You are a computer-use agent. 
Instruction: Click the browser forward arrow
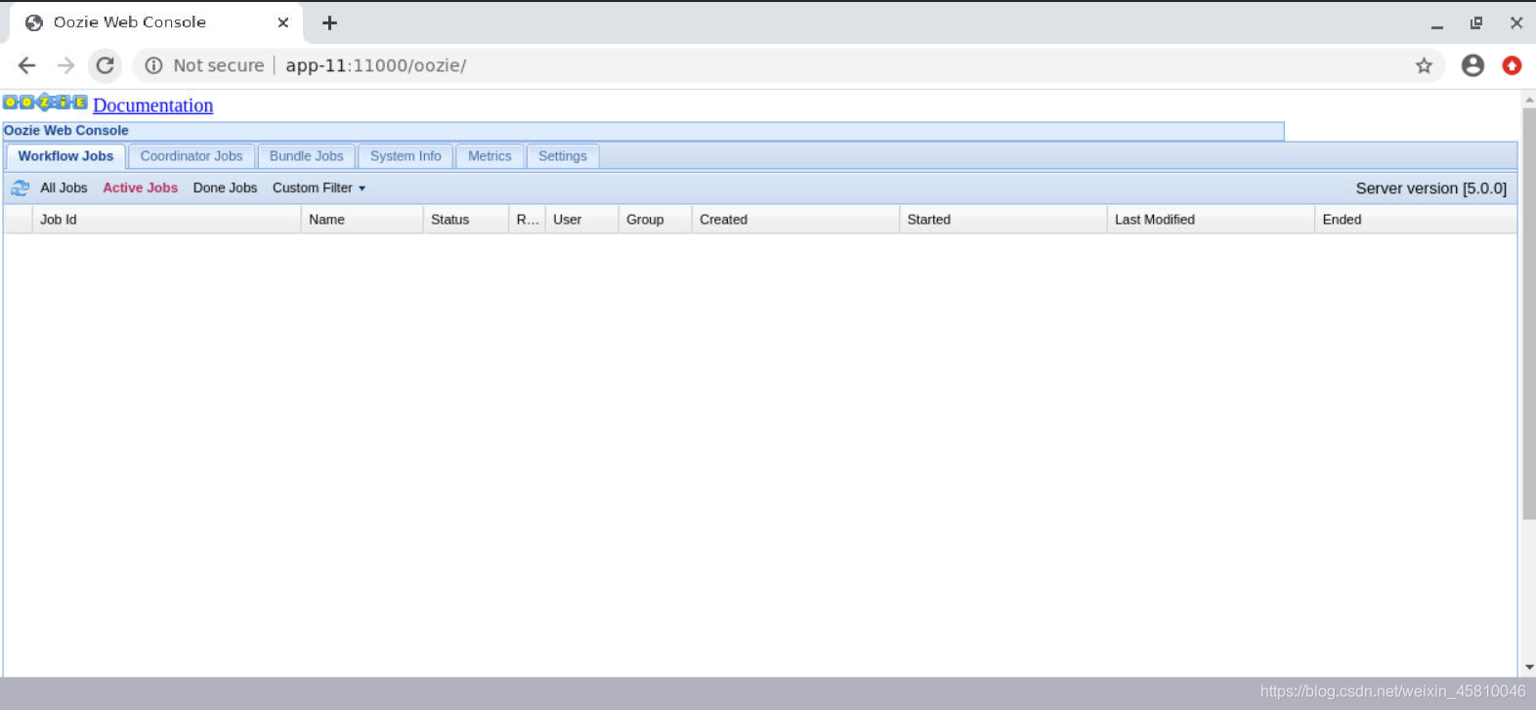[65, 65]
